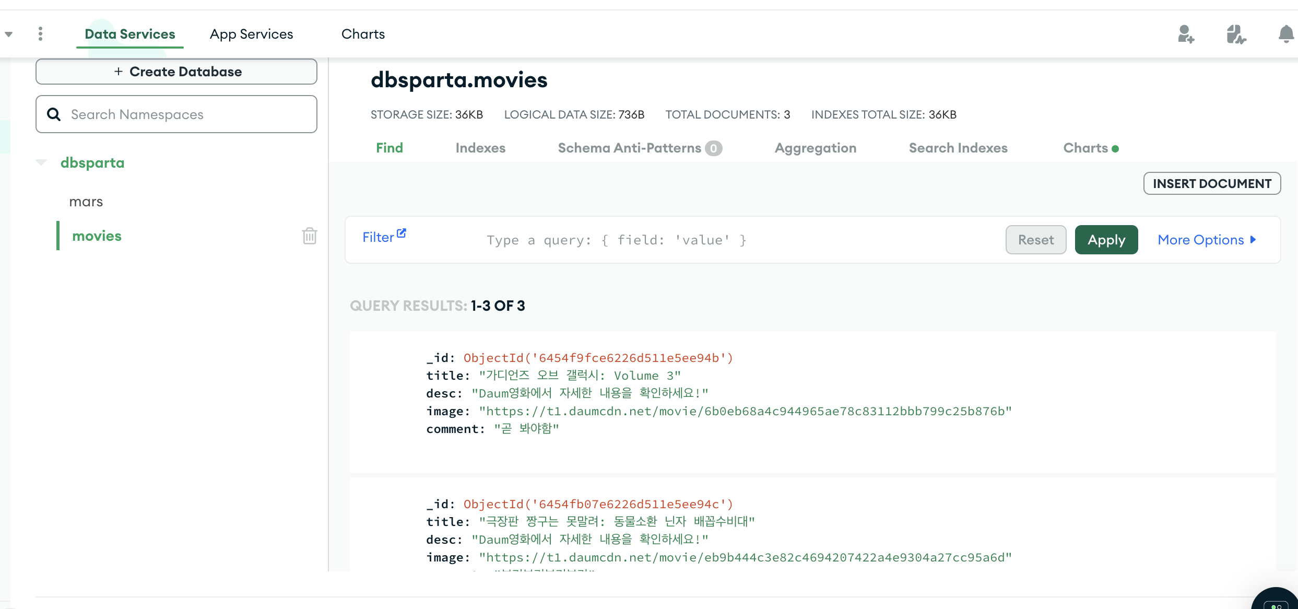The width and height of the screenshot is (1298, 609).
Task: Click TOTAL DOCUMENTS: 3 stat
Action: (x=728, y=114)
